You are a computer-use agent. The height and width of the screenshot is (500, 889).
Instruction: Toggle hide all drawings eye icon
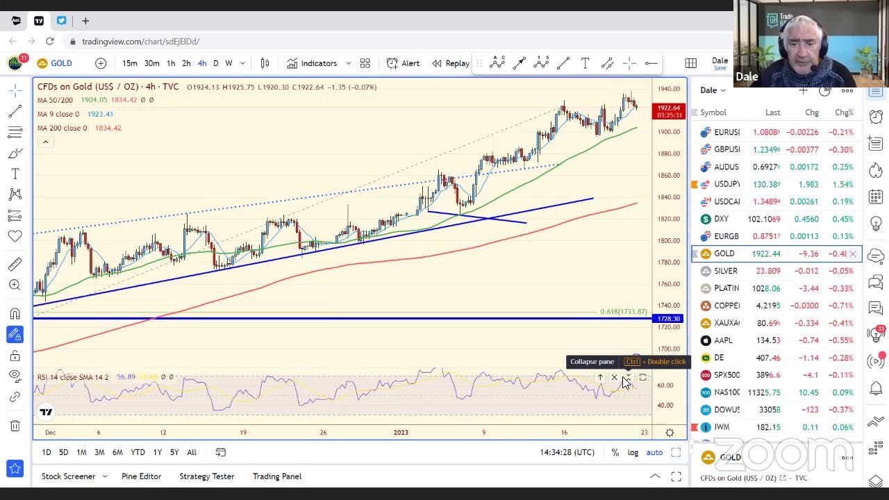coord(15,376)
